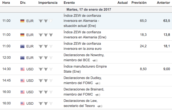
Task: Click EU flag in the Nowotny row
Action: tap(22, 58)
